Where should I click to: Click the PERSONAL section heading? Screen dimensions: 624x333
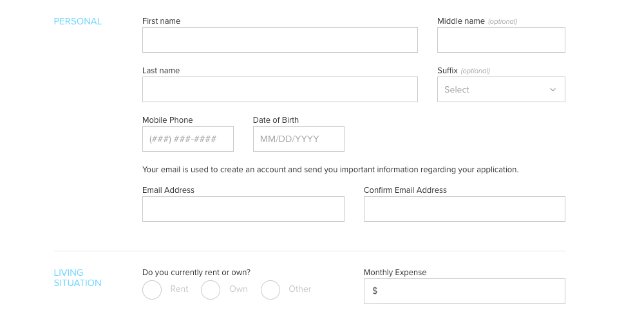tap(78, 21)
